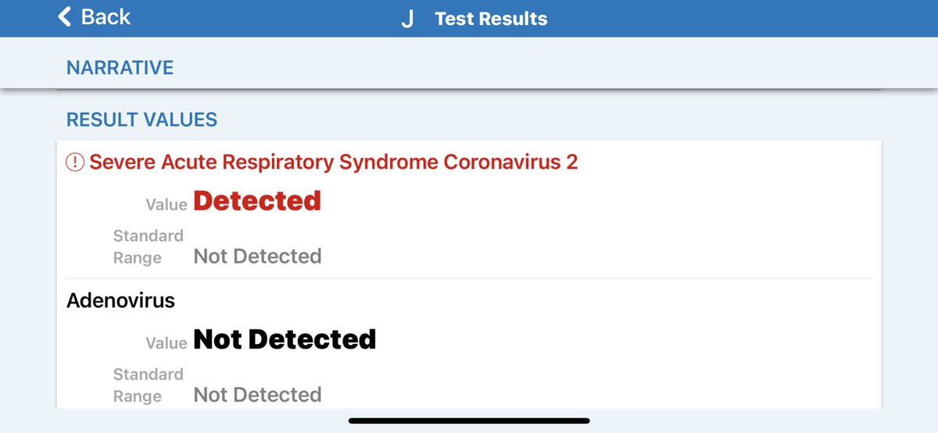Tap the coronavirus Standard Range label
The height and width of the screenshot is (433, 938).
tap(149, 246)
